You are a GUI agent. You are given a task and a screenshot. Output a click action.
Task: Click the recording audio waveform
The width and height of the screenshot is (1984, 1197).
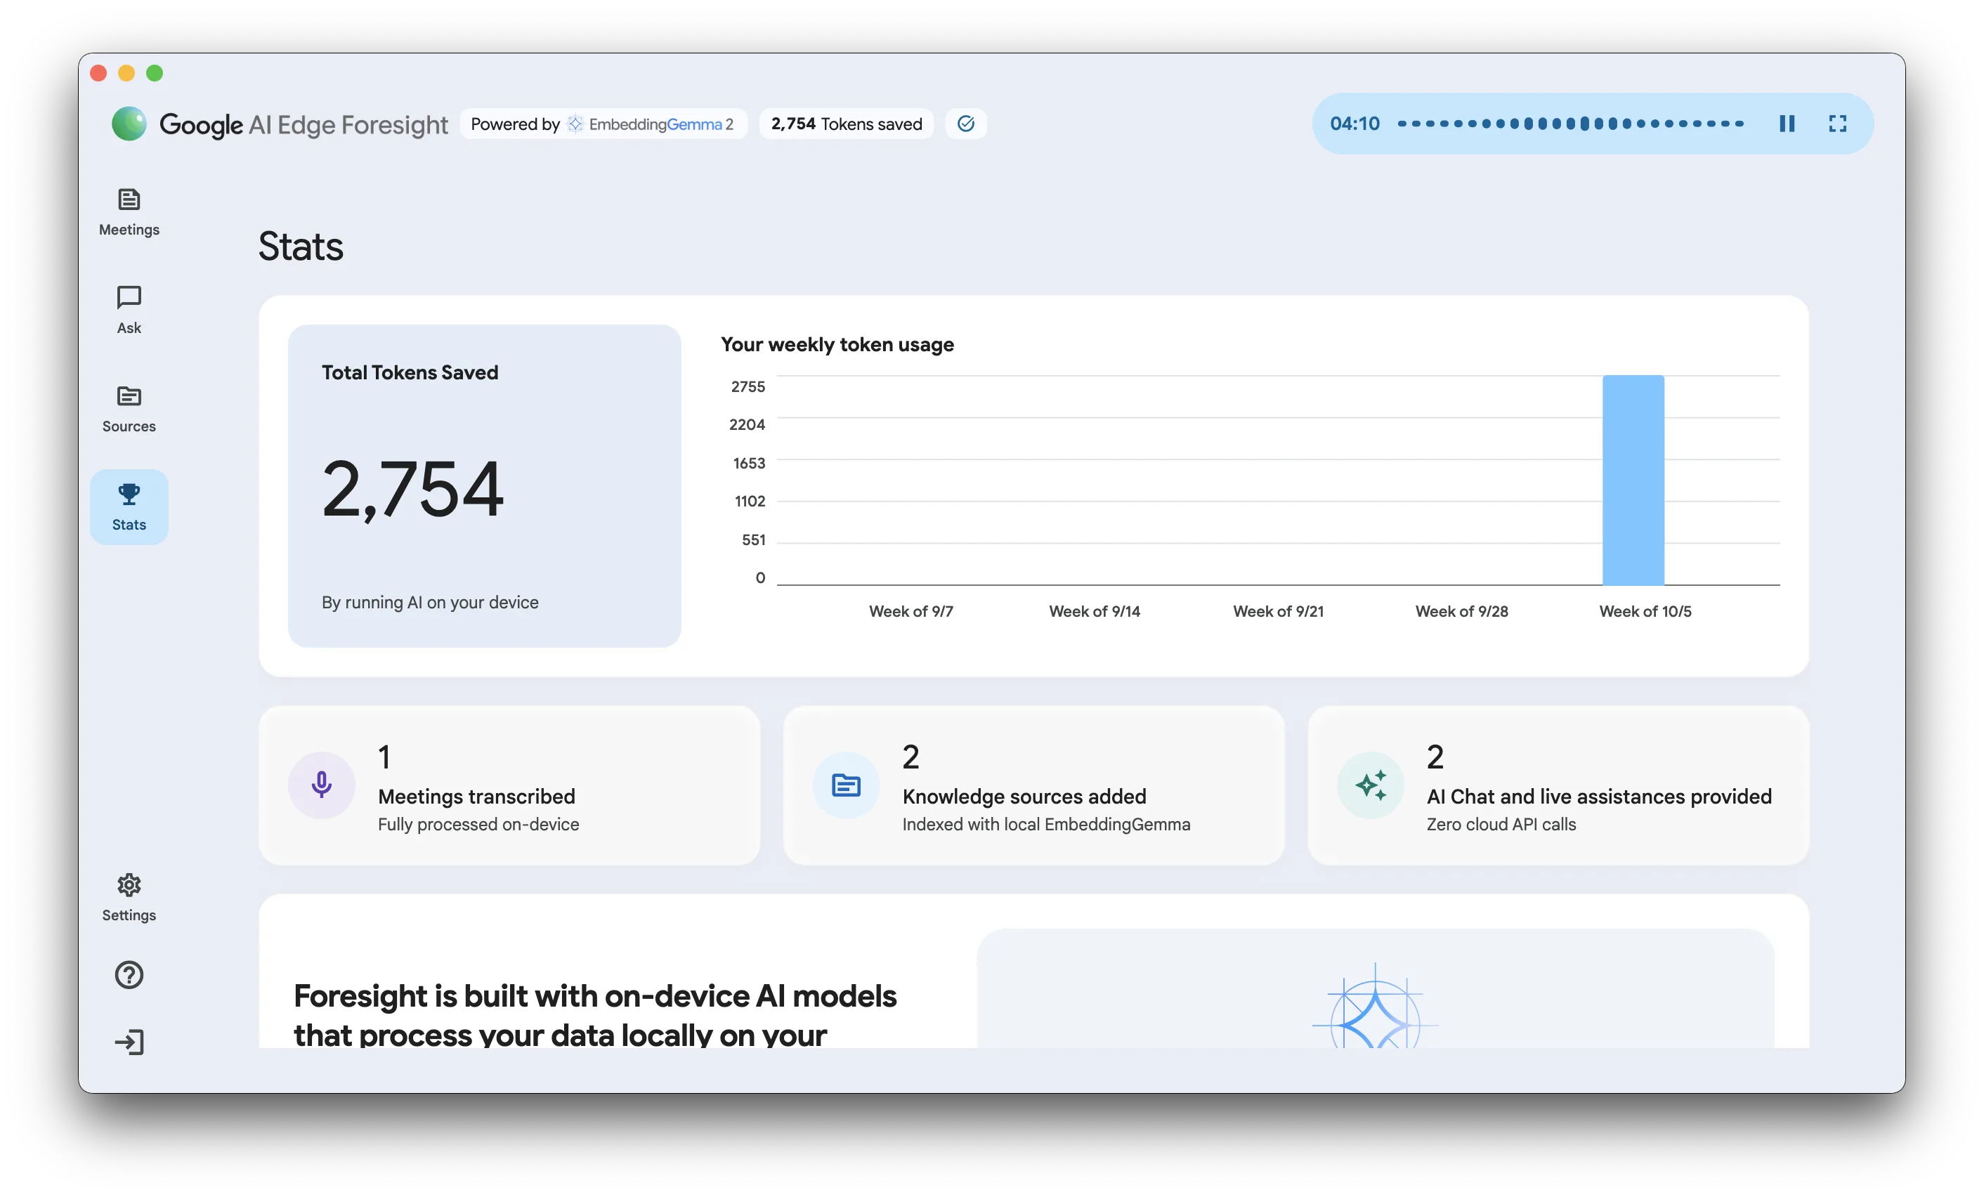[x=1570, y=123]
